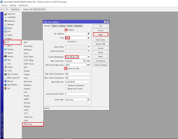
Task: Click the Port field up-down arrows
Action: click(x=88, y=38)
